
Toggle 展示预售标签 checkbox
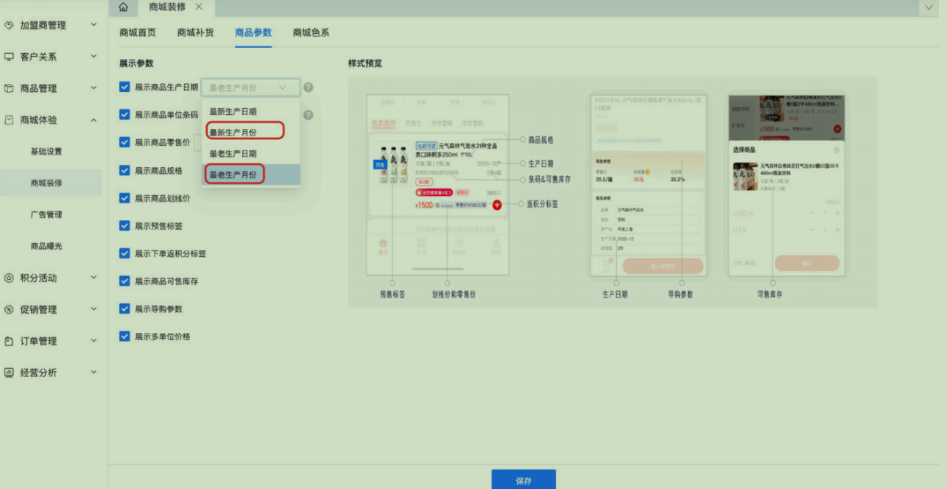coord(124,225)
